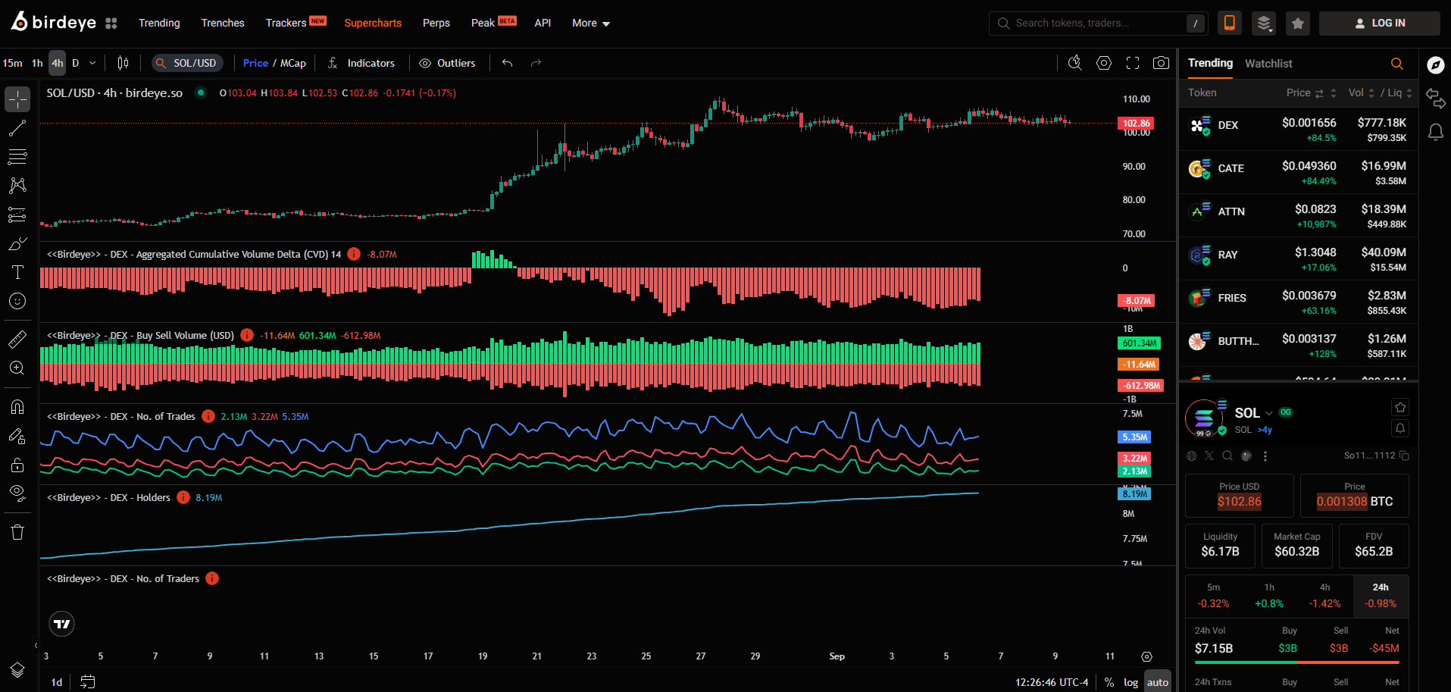Viewport: 1451px width, 692px height.
Task: Redo the chart action
Action: click(536, 63)
